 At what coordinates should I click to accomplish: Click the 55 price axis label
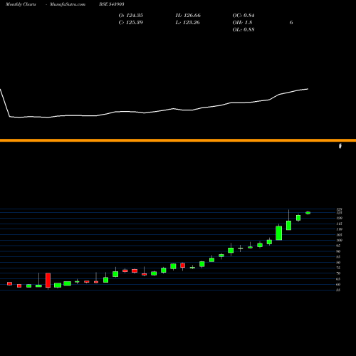click(x=338, y=290)
